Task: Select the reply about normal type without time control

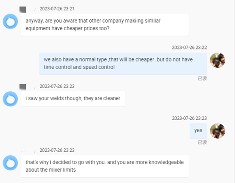Action: tap(123, 64)
